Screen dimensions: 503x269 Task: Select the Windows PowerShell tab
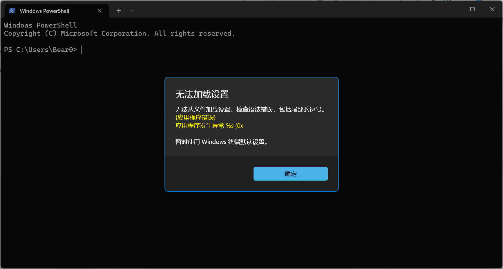pos(57,11)
